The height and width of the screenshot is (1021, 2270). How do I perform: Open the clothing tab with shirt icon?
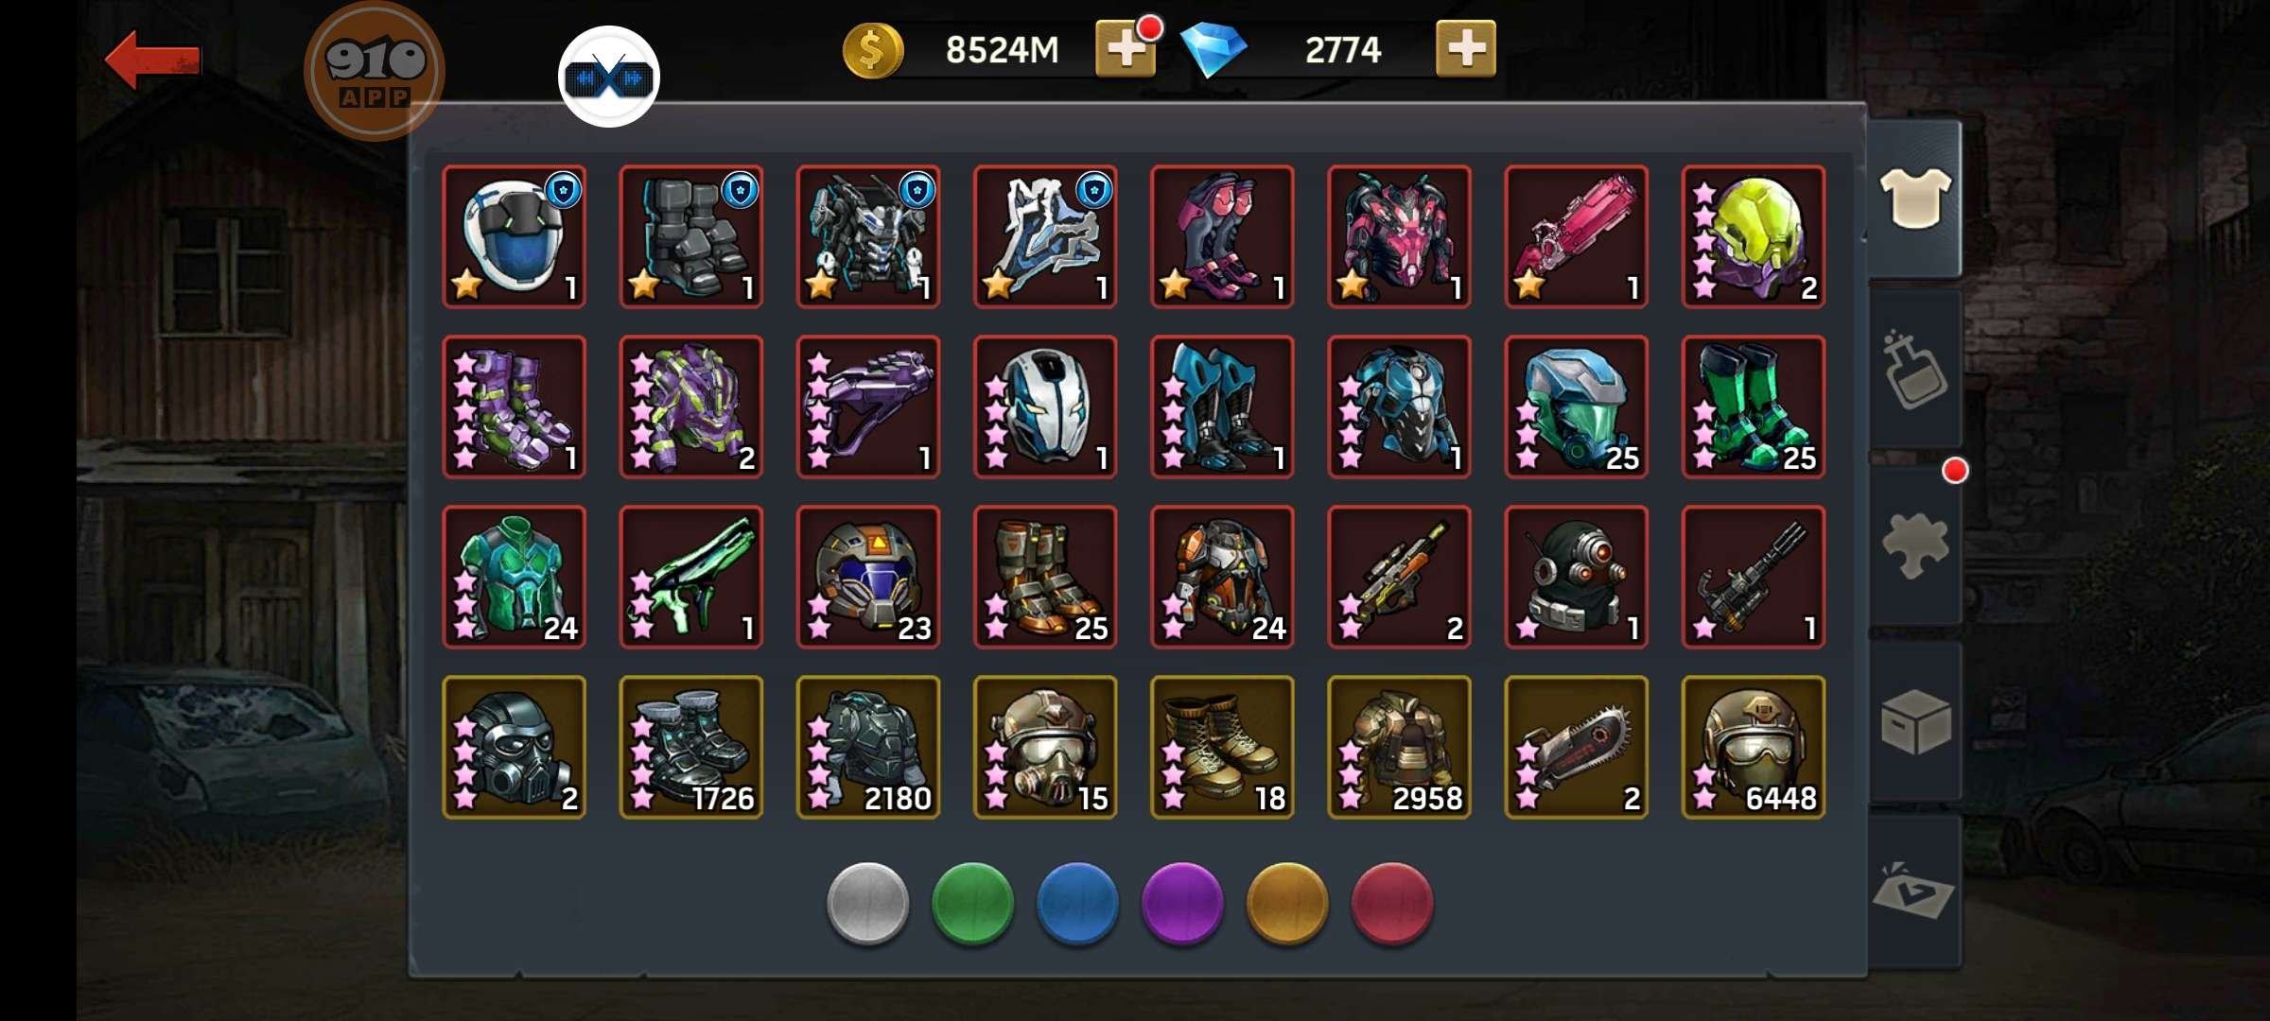[1915, 199]
